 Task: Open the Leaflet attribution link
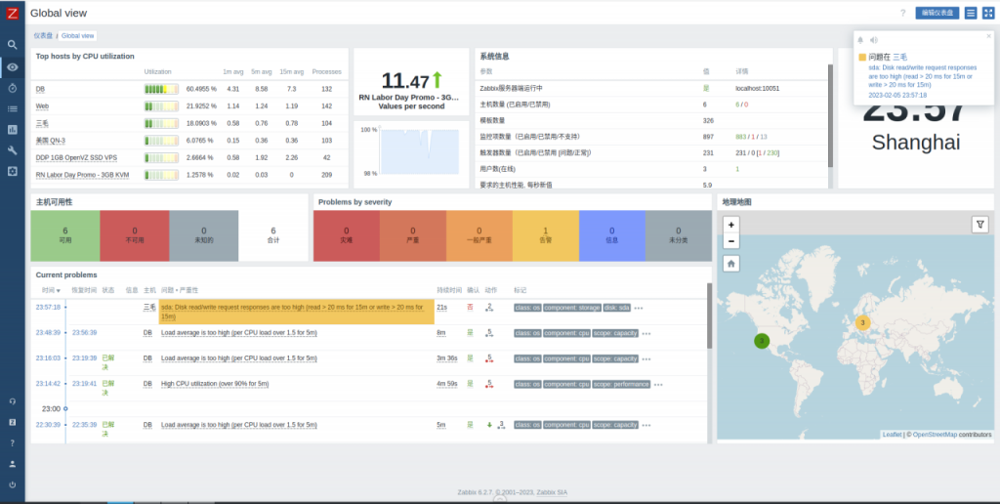(892, 435)
